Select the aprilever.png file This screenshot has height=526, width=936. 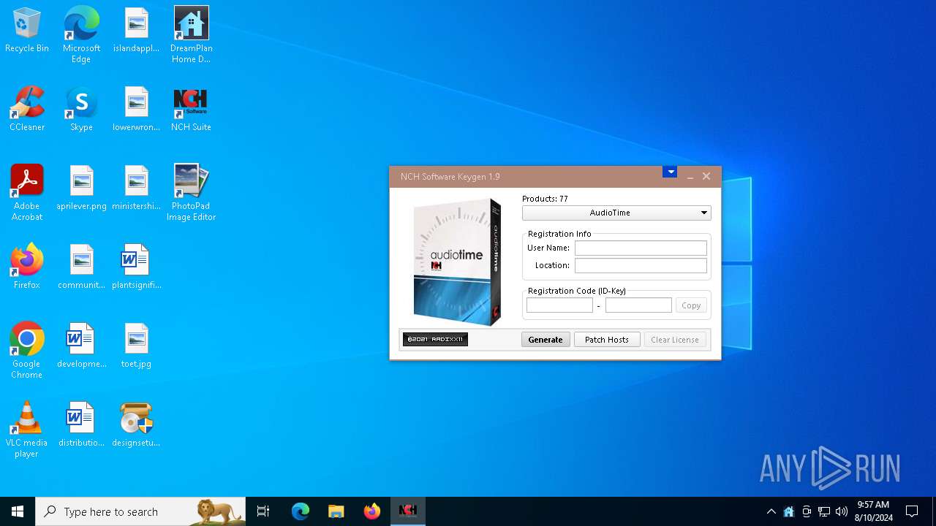coord(81,188)
